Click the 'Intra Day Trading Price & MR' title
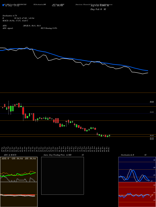156x207 pixels. (58, 155)
